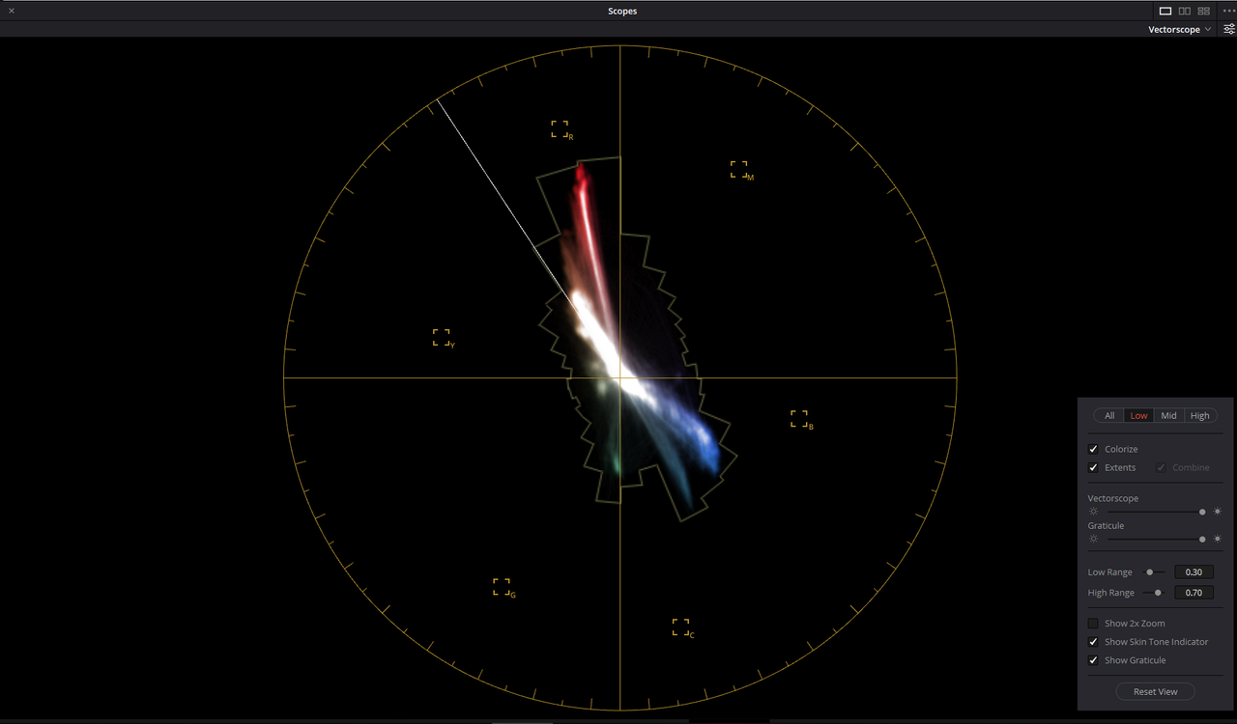The height and width of the screenshot is (724, 1237).
Task: Edit the Low Range 0.30 value field
Action: pyautogui.click(x=1194, y=572)
